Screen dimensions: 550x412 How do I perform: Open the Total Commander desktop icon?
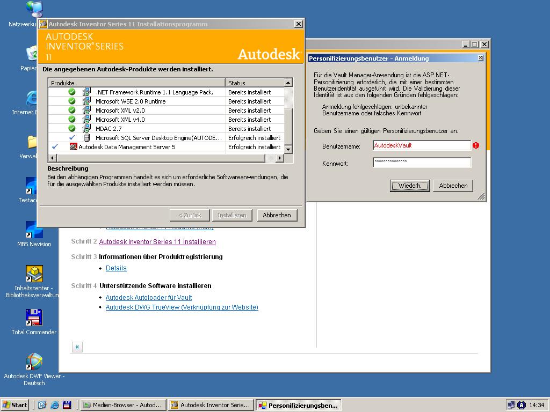(34, 322)
